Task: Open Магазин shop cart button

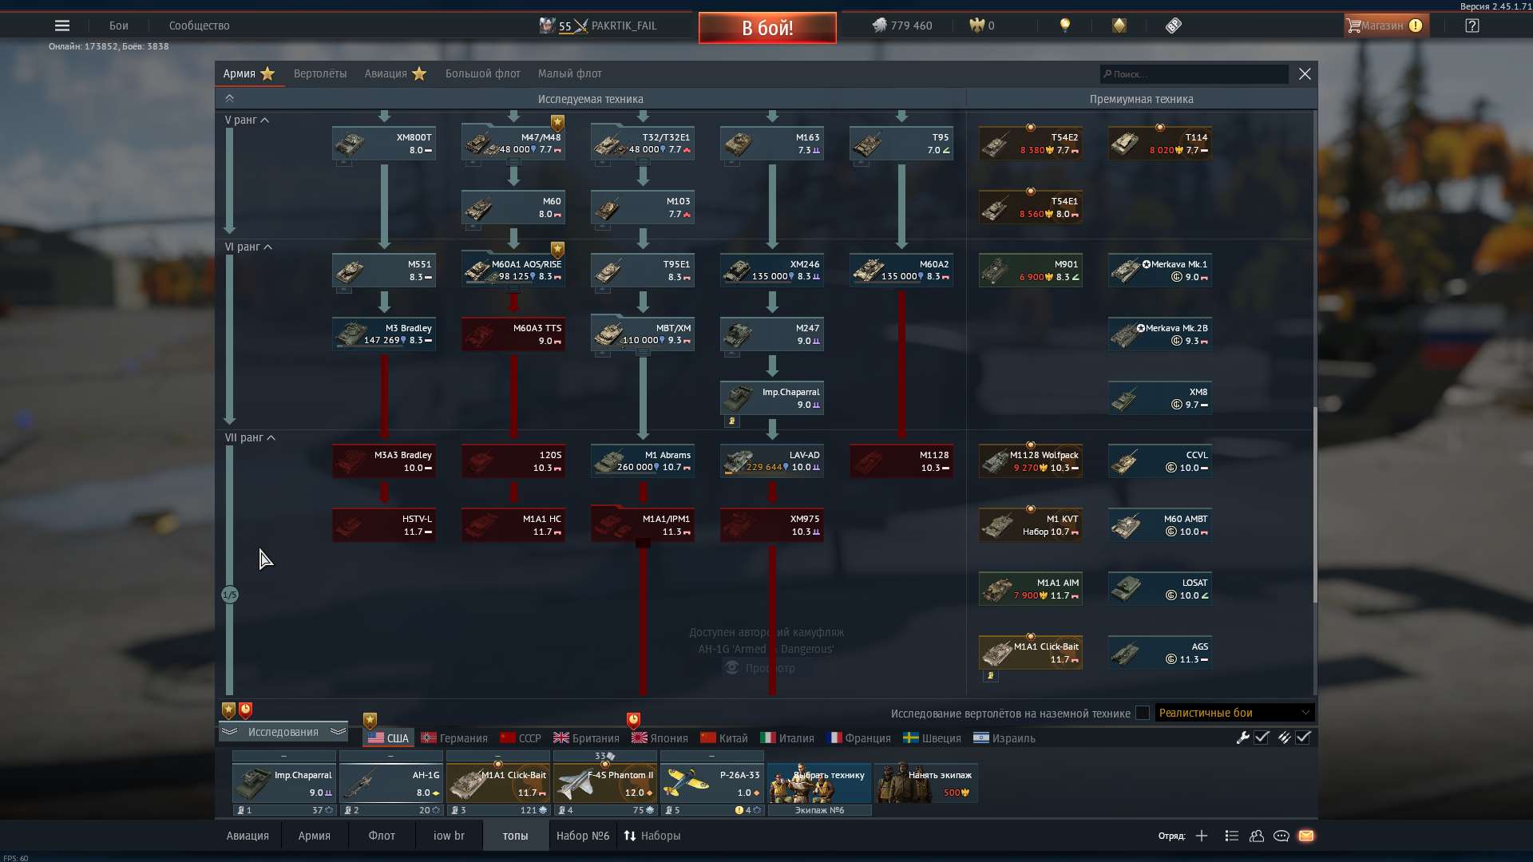Action: click(x=1386, y=26)
